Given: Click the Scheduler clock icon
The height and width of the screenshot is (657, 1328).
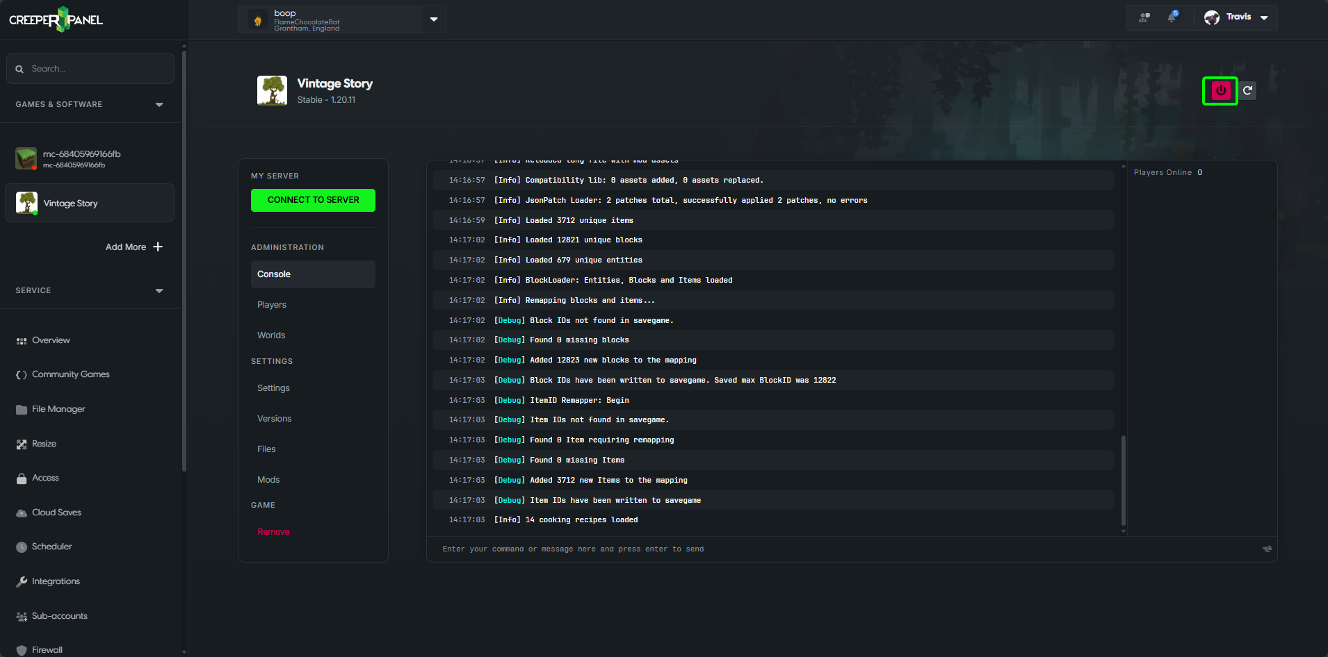Looking at the screenshot, I should 22,547.
